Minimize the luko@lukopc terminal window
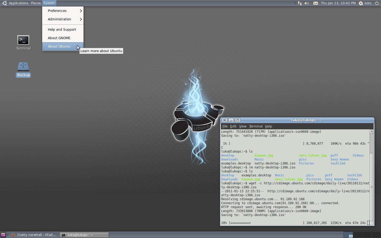381x238 pixels. point(231,120)
